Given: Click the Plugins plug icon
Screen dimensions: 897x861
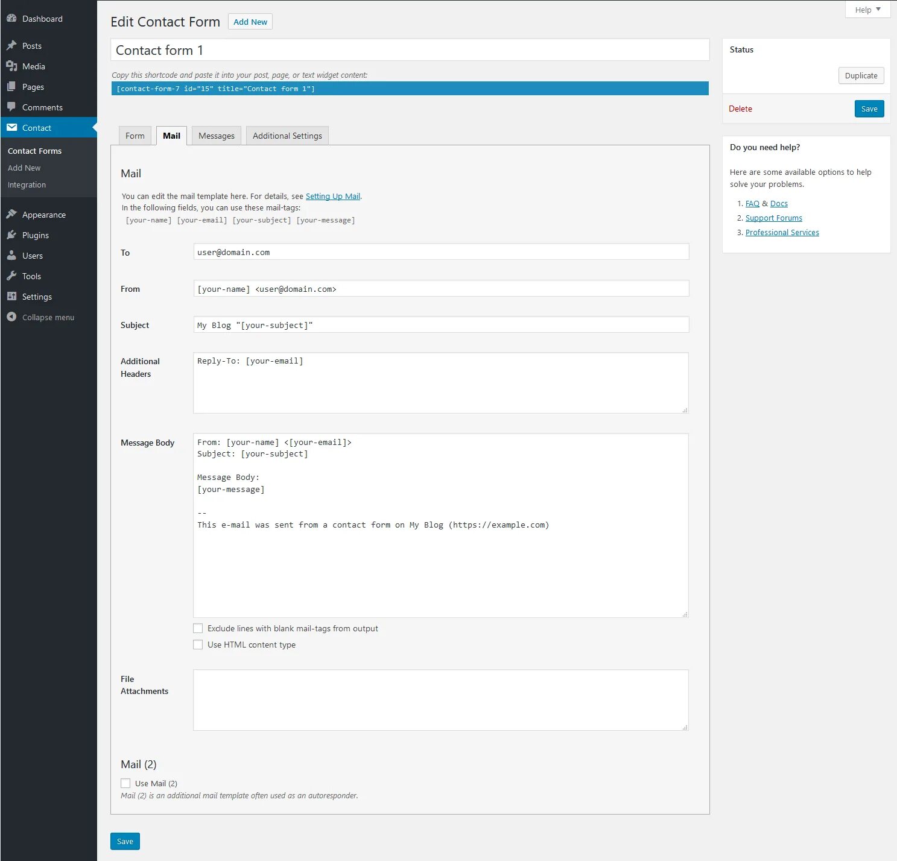Looking at the screenshot, I should coord(11,235).
